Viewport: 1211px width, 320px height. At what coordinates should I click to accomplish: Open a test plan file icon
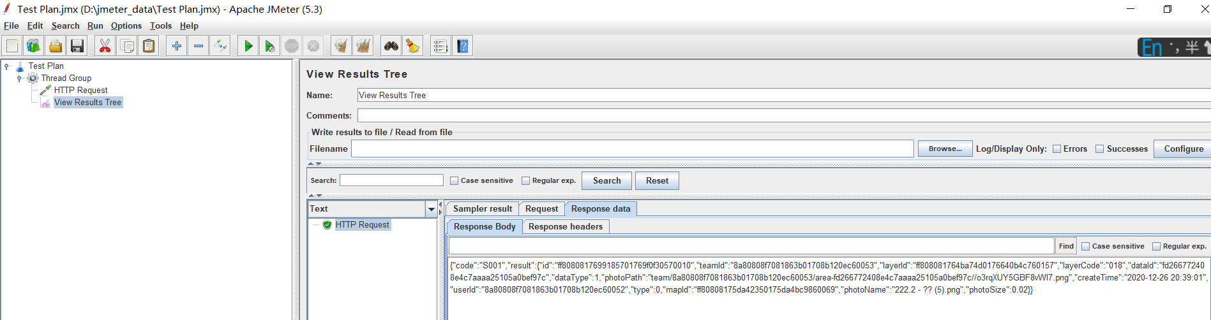56,46
